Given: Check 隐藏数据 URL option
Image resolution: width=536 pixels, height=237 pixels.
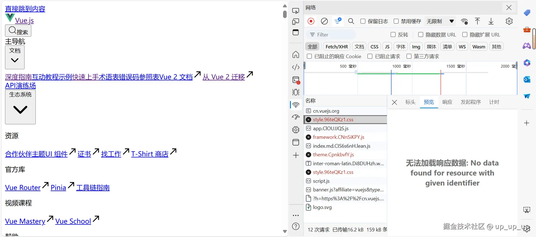Looking at the screenshot, I should (421, 34).
